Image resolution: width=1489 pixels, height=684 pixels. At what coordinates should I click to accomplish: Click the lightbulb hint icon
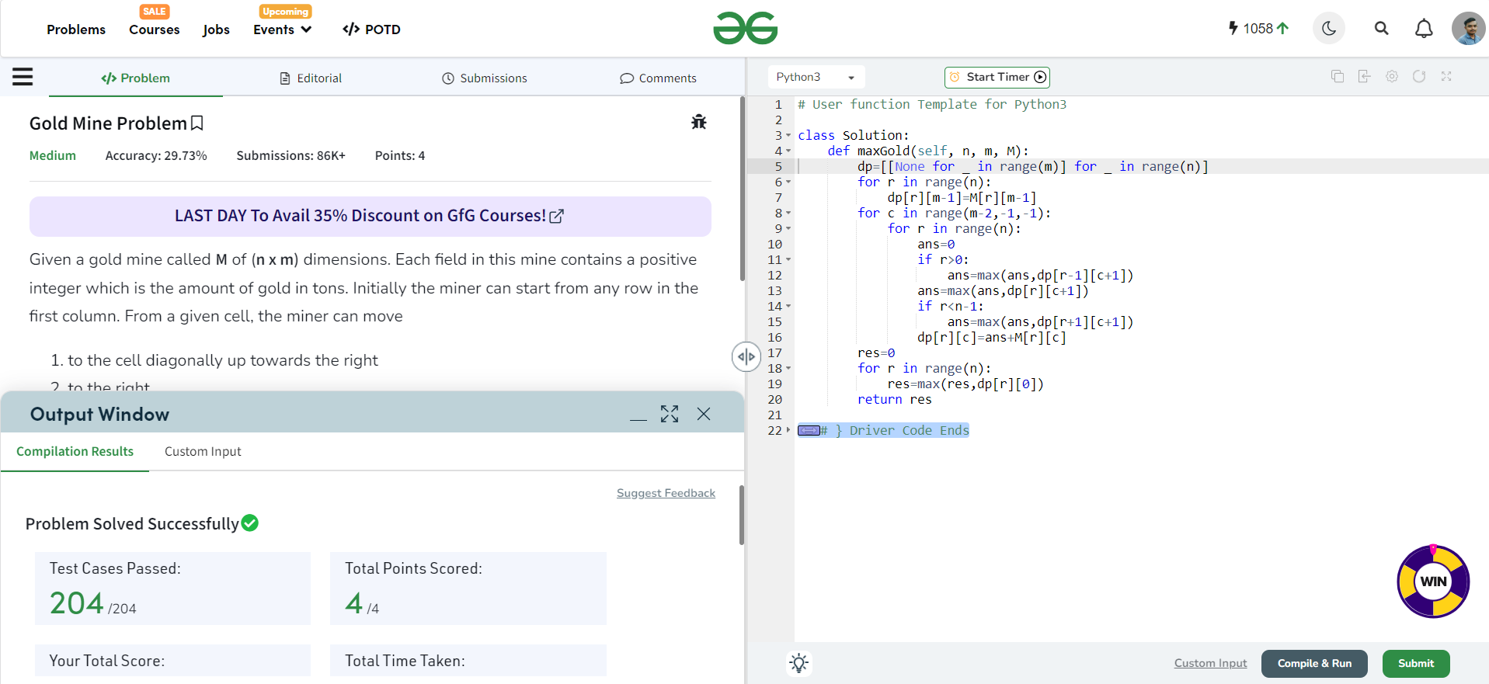[x=799, y=663]
